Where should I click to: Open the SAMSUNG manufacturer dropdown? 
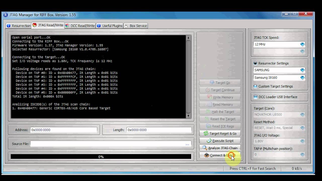pos(302,70)
